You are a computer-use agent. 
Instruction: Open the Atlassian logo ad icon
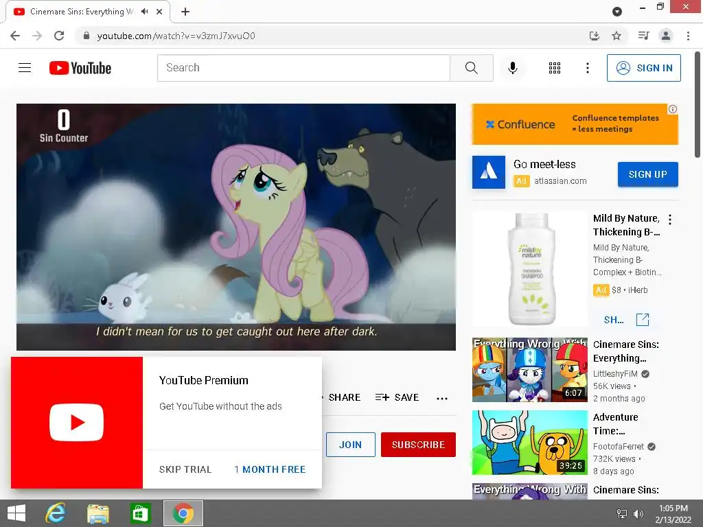[488, 172]
